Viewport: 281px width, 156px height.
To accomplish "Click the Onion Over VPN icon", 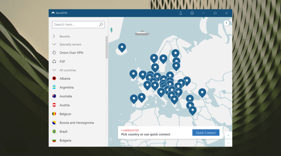I will pyautogui.click(x=54, y=53).
